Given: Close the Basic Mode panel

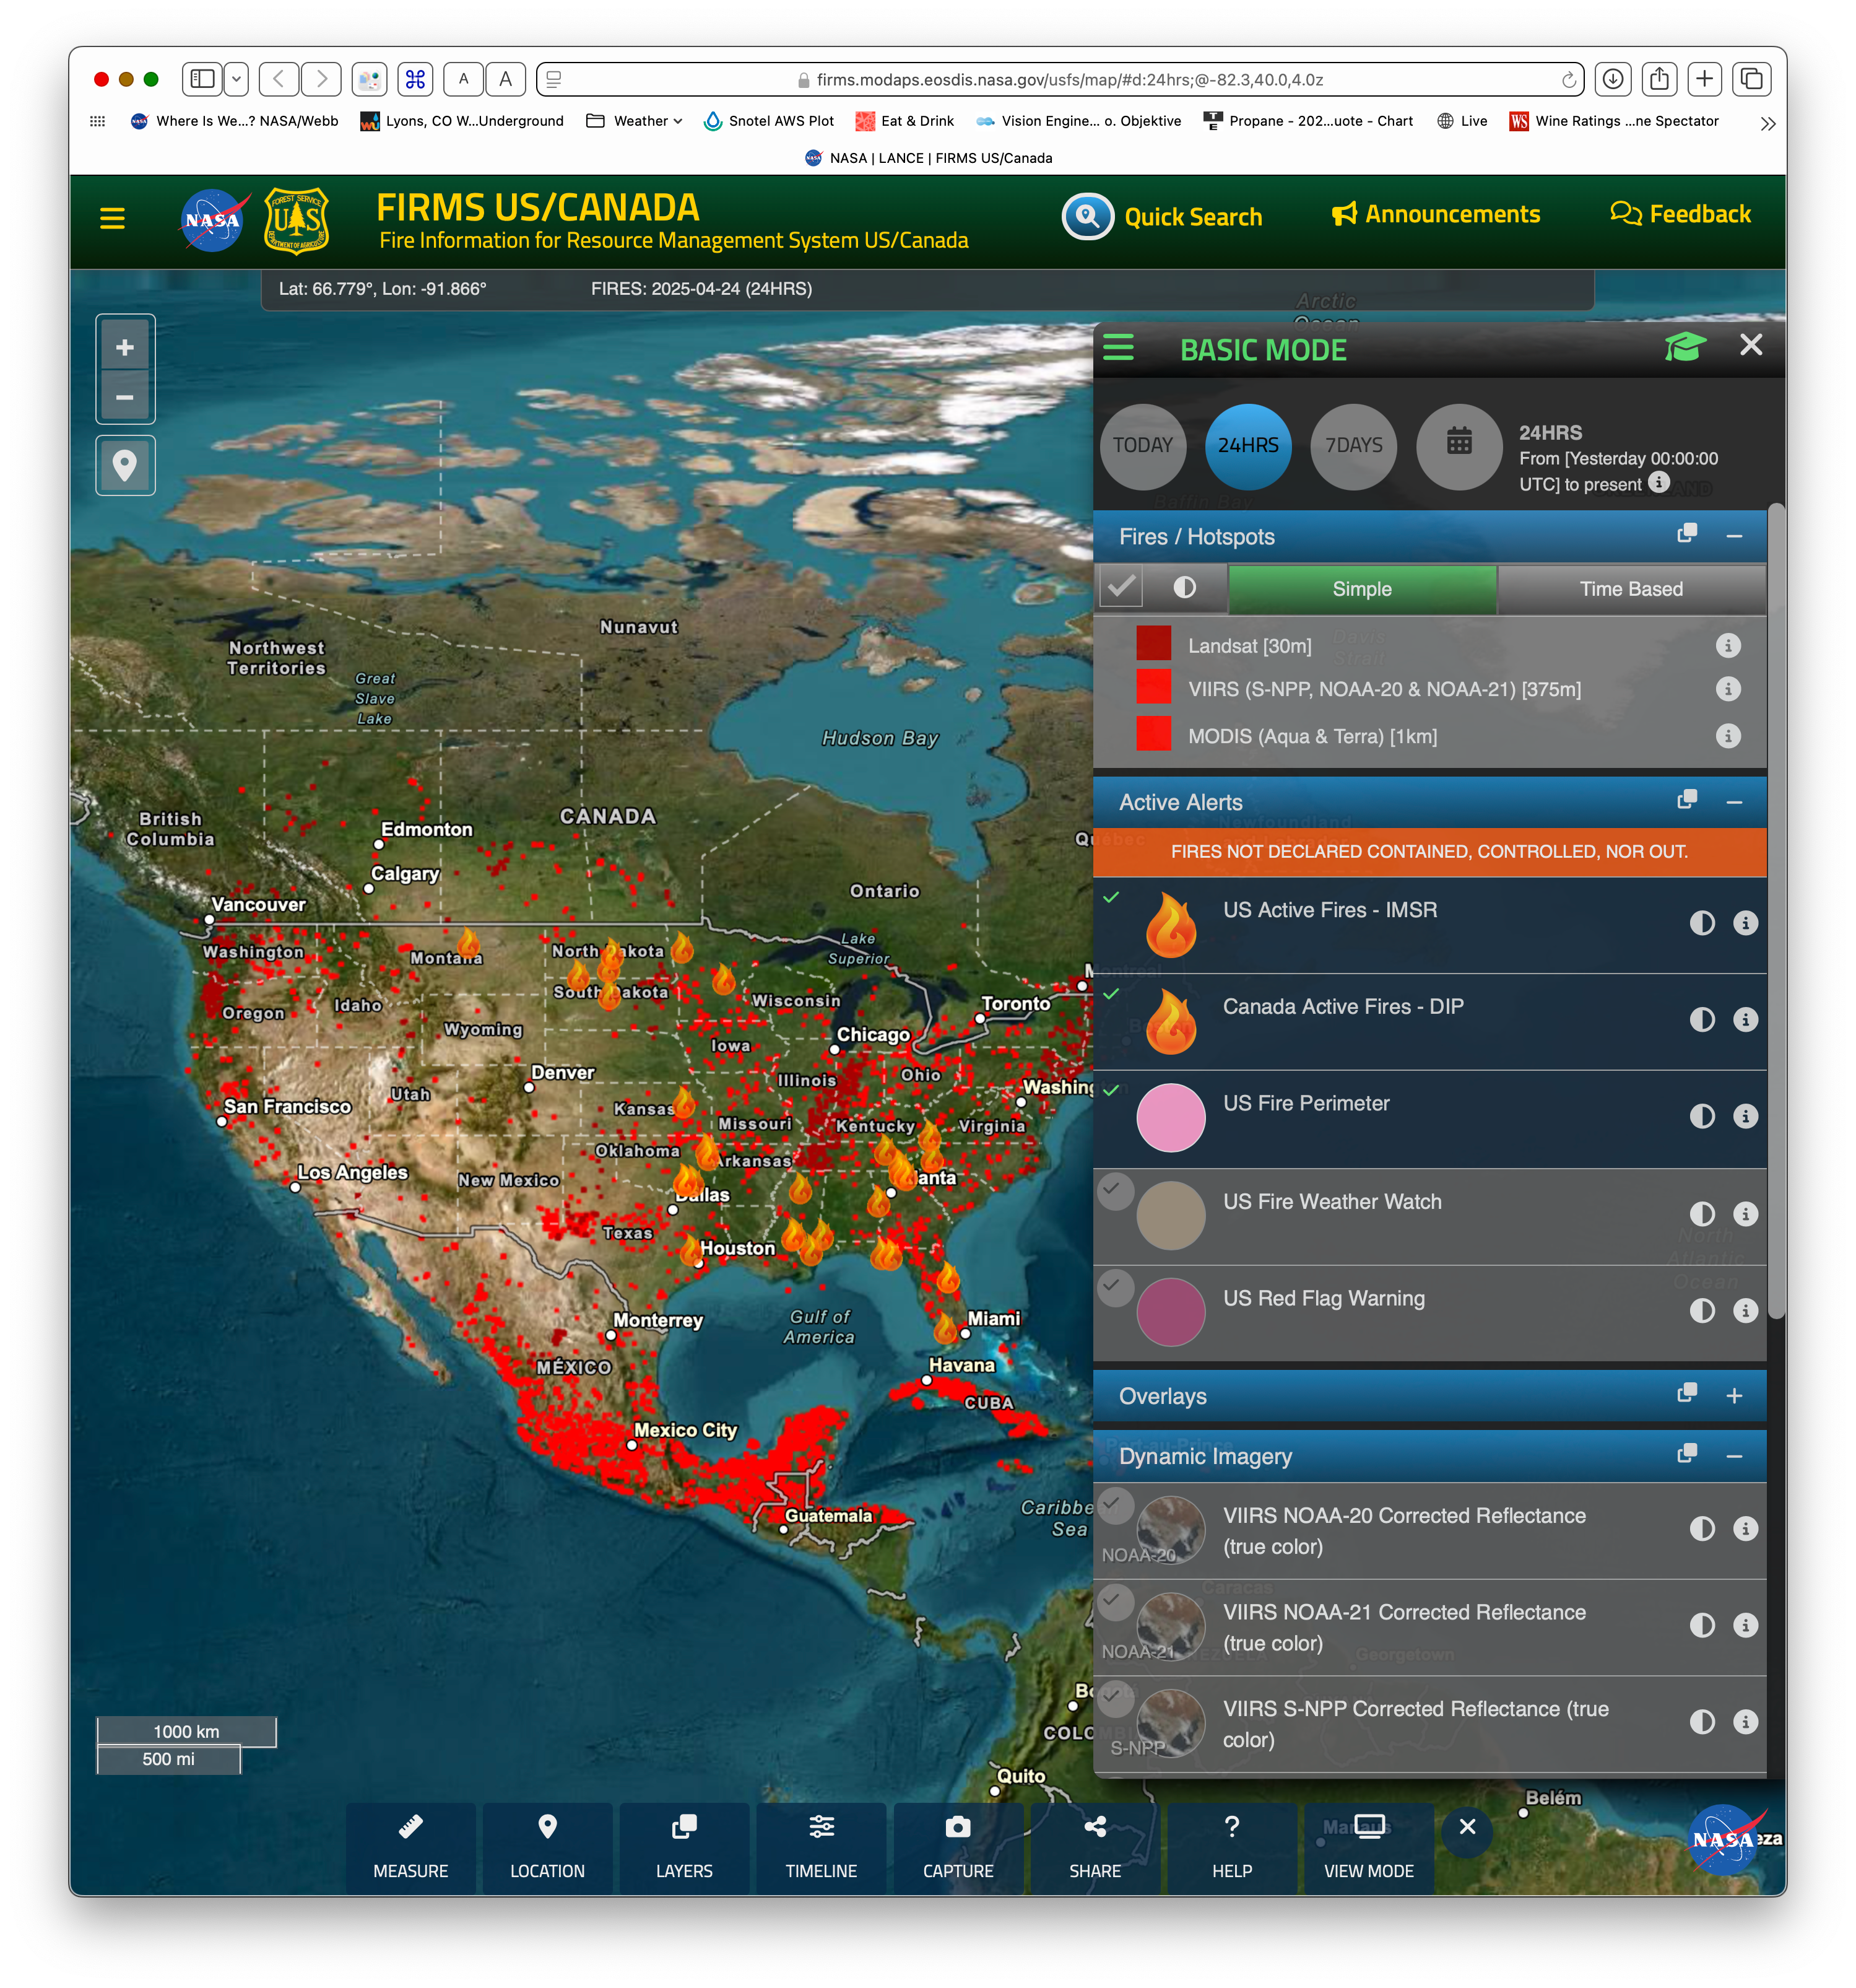Looking at the screenshot, I should (1750, 345).
